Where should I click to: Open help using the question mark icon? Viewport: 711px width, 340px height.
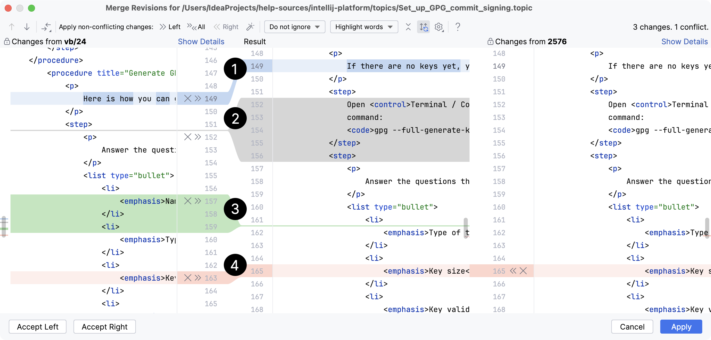[x=457, y=27]
